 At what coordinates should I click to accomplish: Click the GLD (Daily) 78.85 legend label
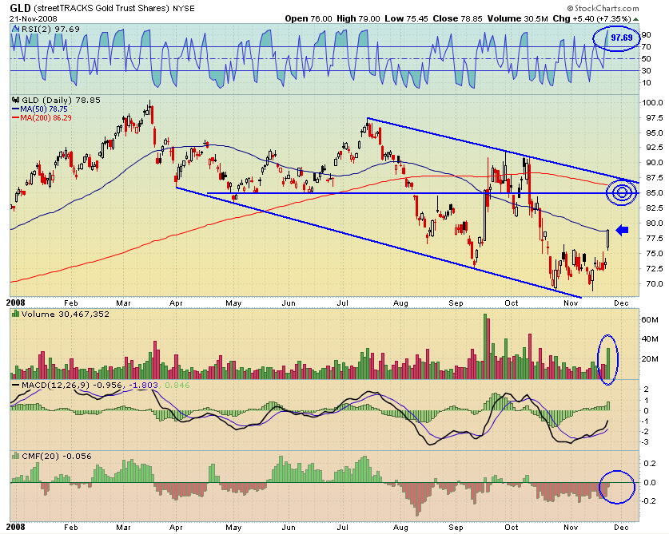[61, 100]
